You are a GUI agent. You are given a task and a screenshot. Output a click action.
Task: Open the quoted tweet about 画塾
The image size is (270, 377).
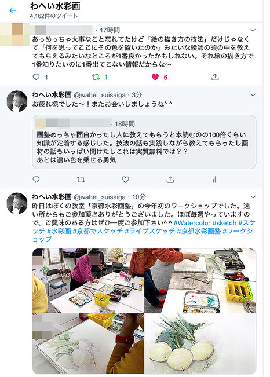[144, 142]
